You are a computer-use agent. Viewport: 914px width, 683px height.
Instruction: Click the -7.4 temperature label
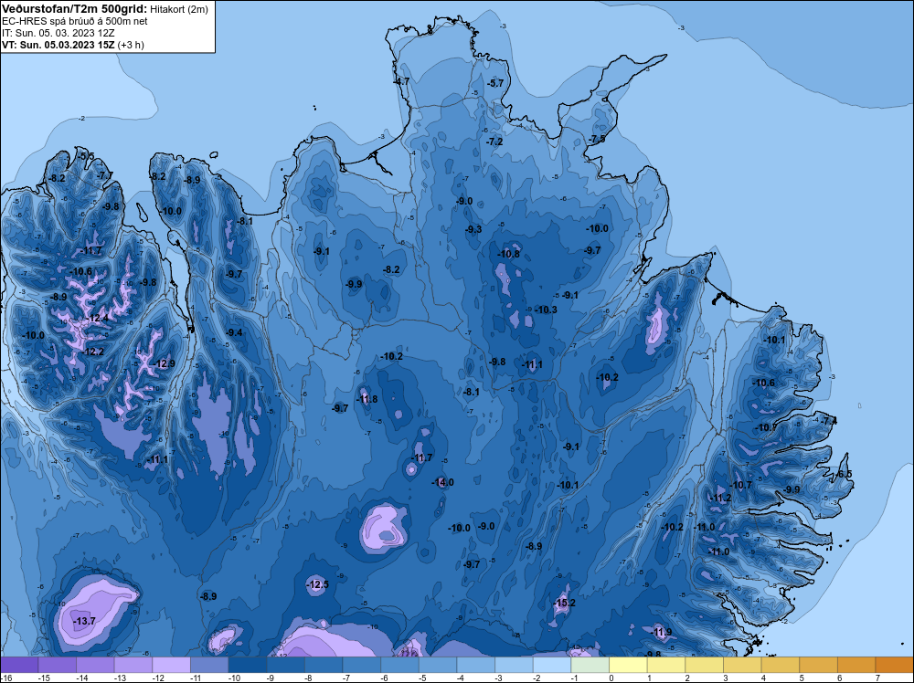pos(828,421)
